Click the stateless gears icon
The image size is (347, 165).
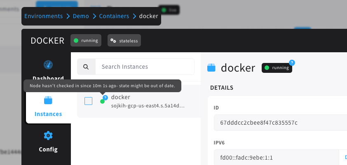pyautogui.click(x=113, y=41)
